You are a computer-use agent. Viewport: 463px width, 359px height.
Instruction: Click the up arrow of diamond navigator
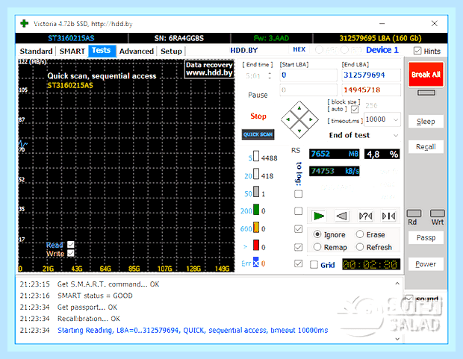(299, 108)
